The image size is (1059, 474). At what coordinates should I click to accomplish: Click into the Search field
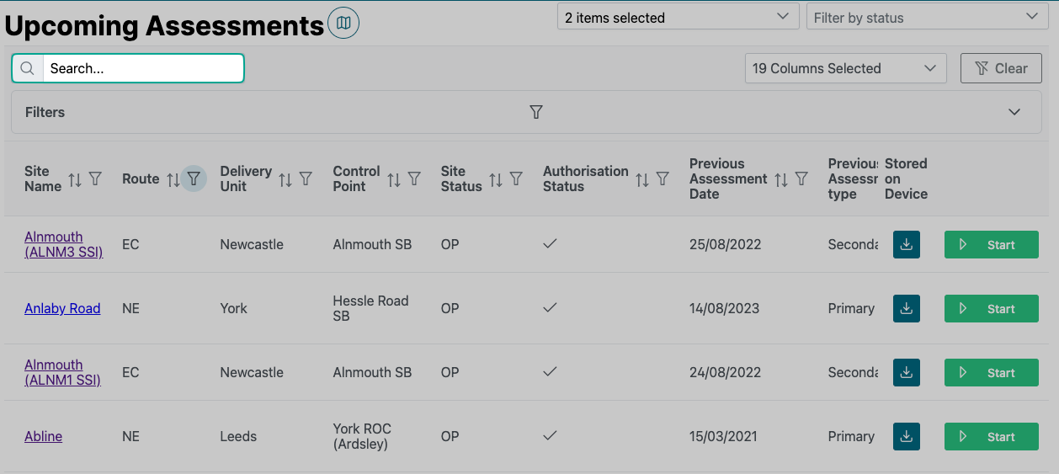pos(143,69)
